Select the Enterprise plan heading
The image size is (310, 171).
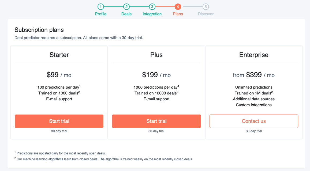[254, 55]
